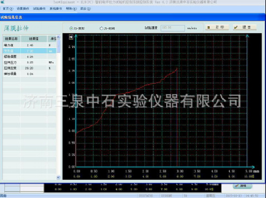
Task: Open the 帮助 menu
Action: [71, 8]
